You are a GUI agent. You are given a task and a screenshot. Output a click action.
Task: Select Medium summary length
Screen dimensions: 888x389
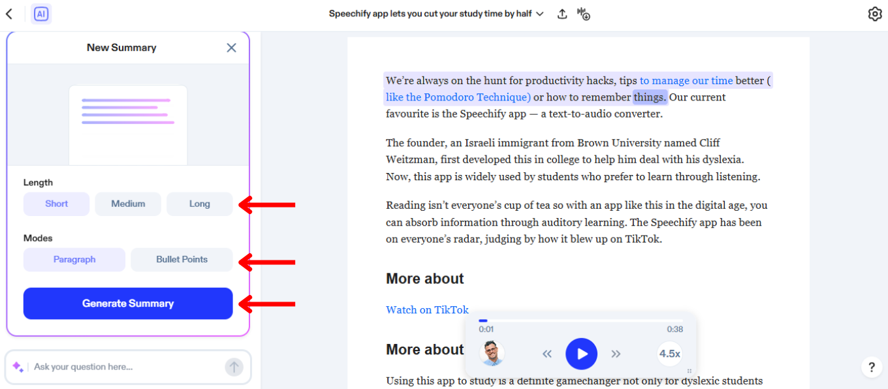(x=128, y=204)
